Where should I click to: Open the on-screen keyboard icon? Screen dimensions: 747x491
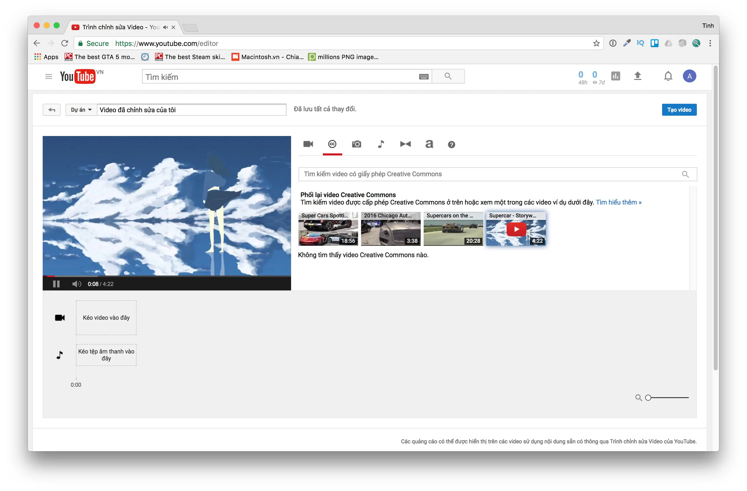point(424,77)
